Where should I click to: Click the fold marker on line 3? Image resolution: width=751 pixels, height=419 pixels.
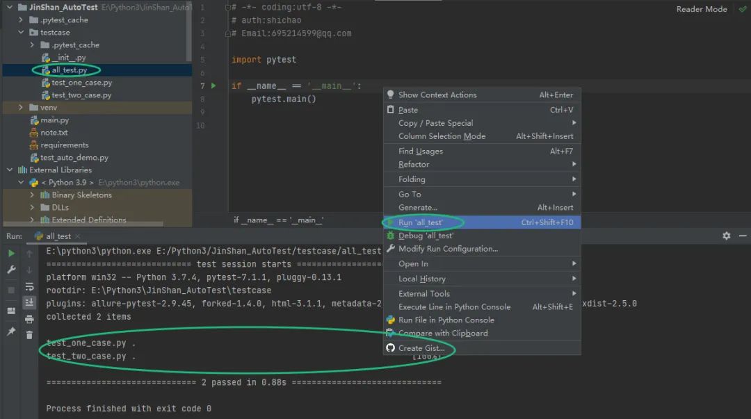tap(228, 33)
